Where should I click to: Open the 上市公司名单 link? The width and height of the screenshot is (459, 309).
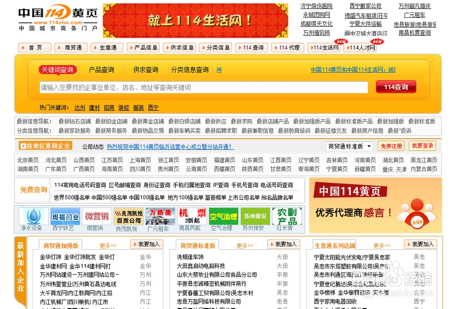point(244,198)
